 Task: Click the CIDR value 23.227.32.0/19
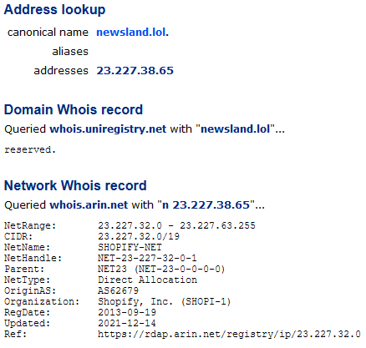click(139, 236)
